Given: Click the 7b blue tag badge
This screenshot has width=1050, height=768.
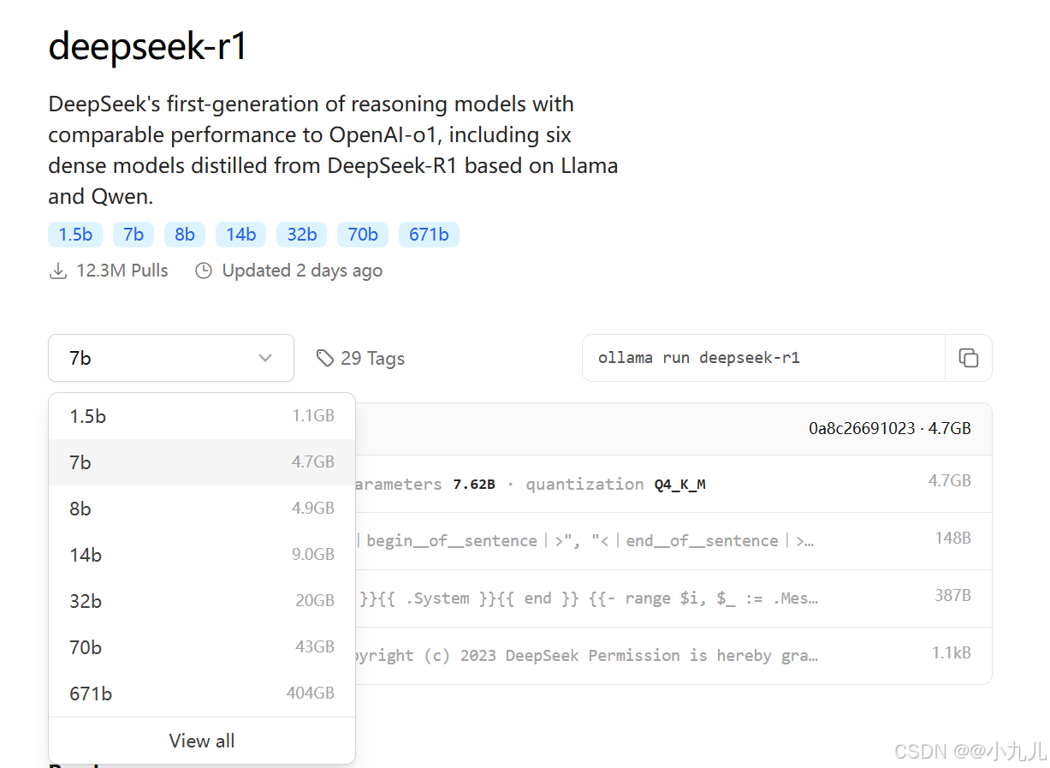Looking at the screenshot, I should point(133,235).
